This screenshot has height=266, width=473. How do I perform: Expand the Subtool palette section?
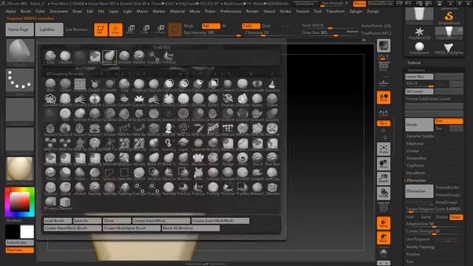[x=414, y=63]
